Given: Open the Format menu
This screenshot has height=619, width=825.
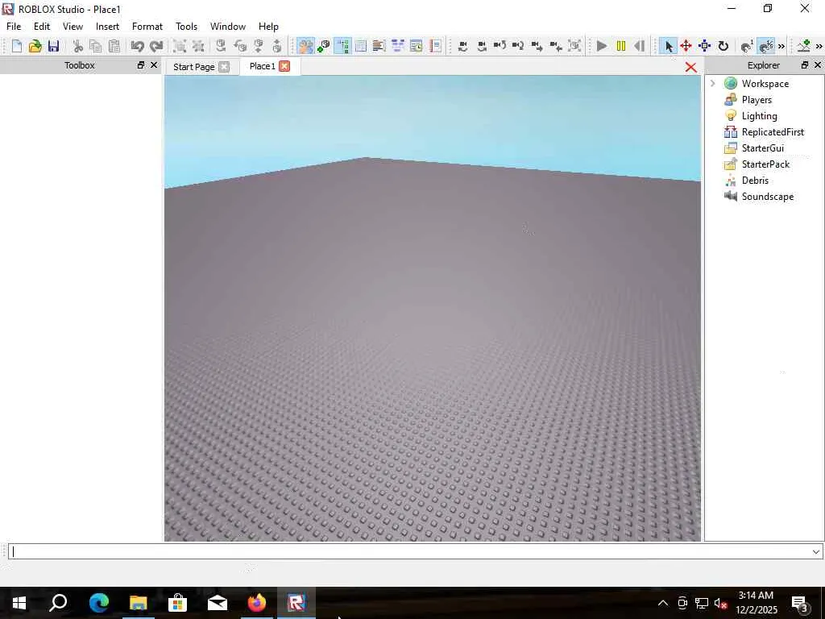Looking at the screenshot, I should click(x=147, y=27).
